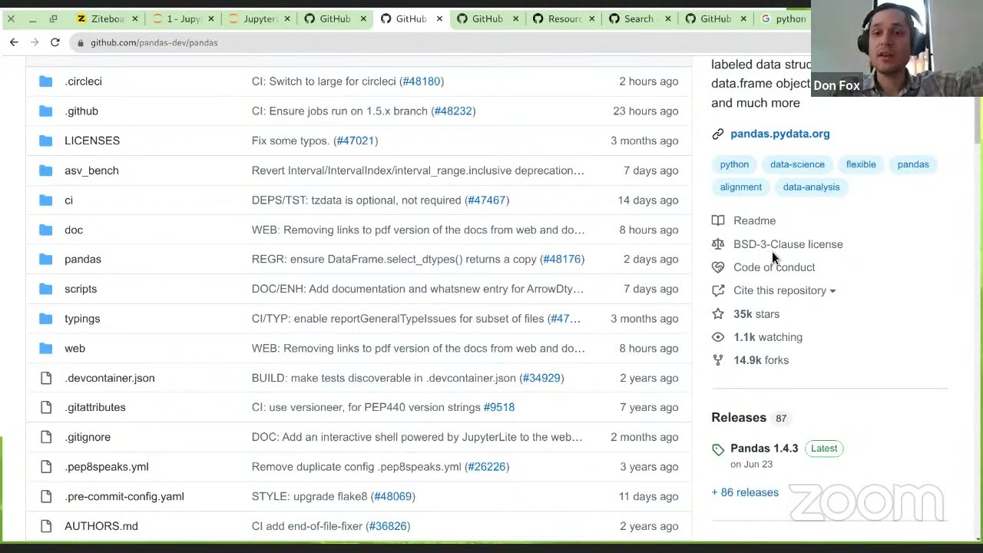This screenshot has height=553, width=983.
Task: Select the python topic tag
Action: point(734,164)
